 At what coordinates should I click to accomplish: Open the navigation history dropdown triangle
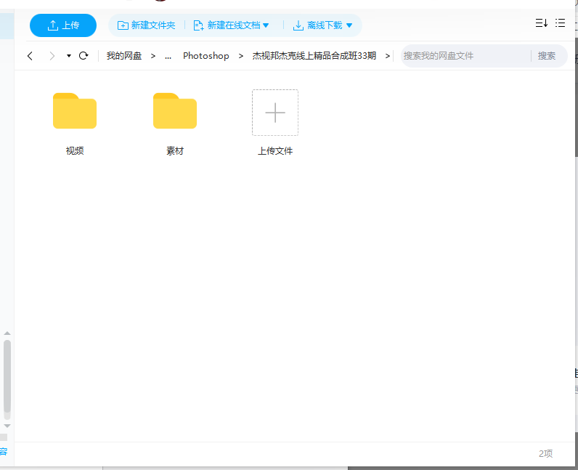pyautogui.click(x=68, y=56)
